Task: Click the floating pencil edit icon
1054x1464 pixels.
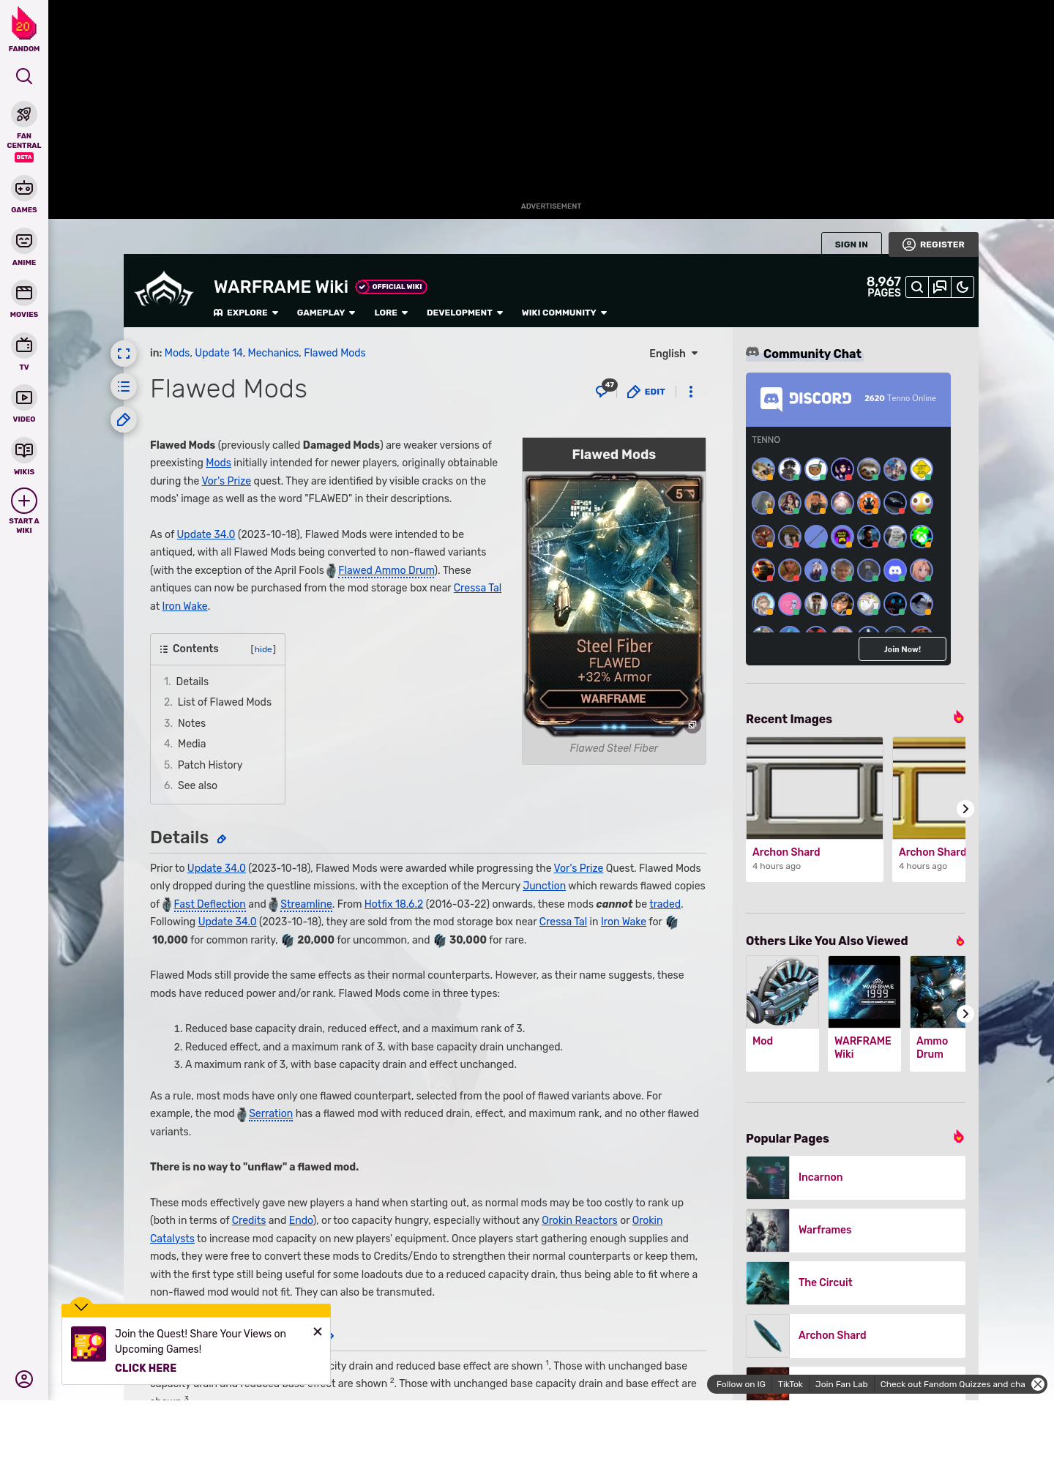Action: [124, 419]
